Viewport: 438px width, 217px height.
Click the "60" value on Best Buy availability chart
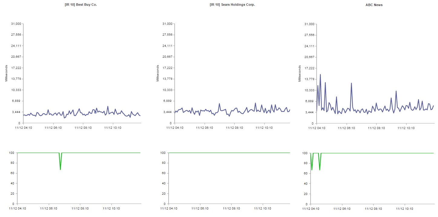point(13,173)
